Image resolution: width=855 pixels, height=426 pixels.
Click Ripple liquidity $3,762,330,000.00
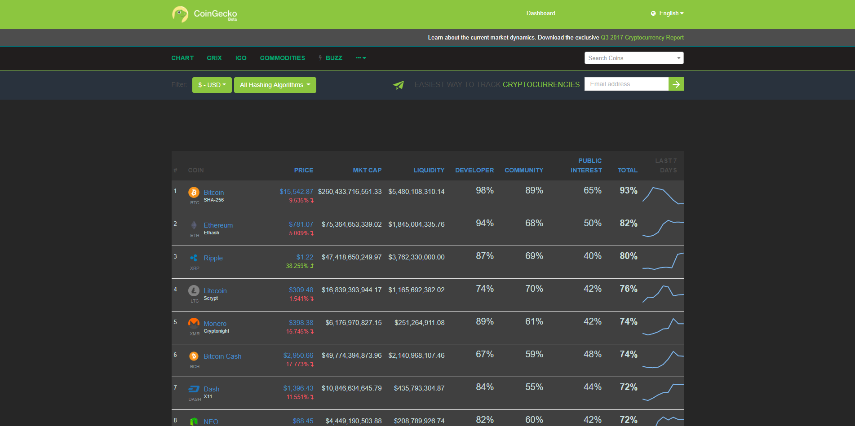[416, 257]
